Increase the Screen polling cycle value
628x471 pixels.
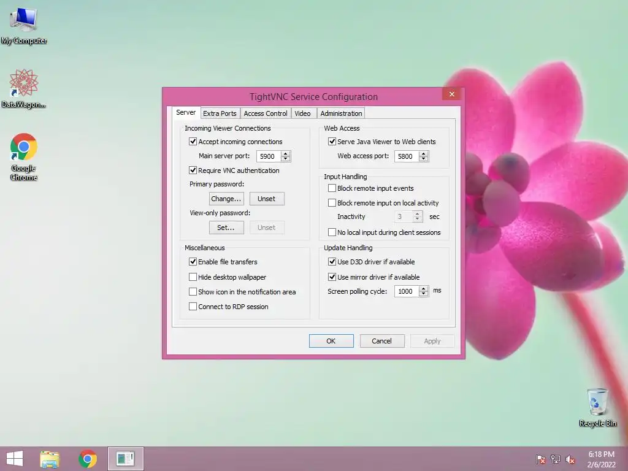[423, 288]
